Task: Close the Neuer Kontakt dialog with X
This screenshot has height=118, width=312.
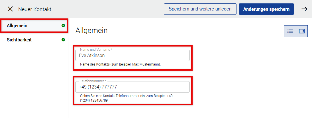Action: (10, 9)
